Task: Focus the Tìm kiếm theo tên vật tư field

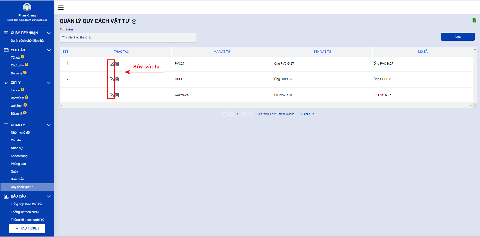Action: coord(128,37)
